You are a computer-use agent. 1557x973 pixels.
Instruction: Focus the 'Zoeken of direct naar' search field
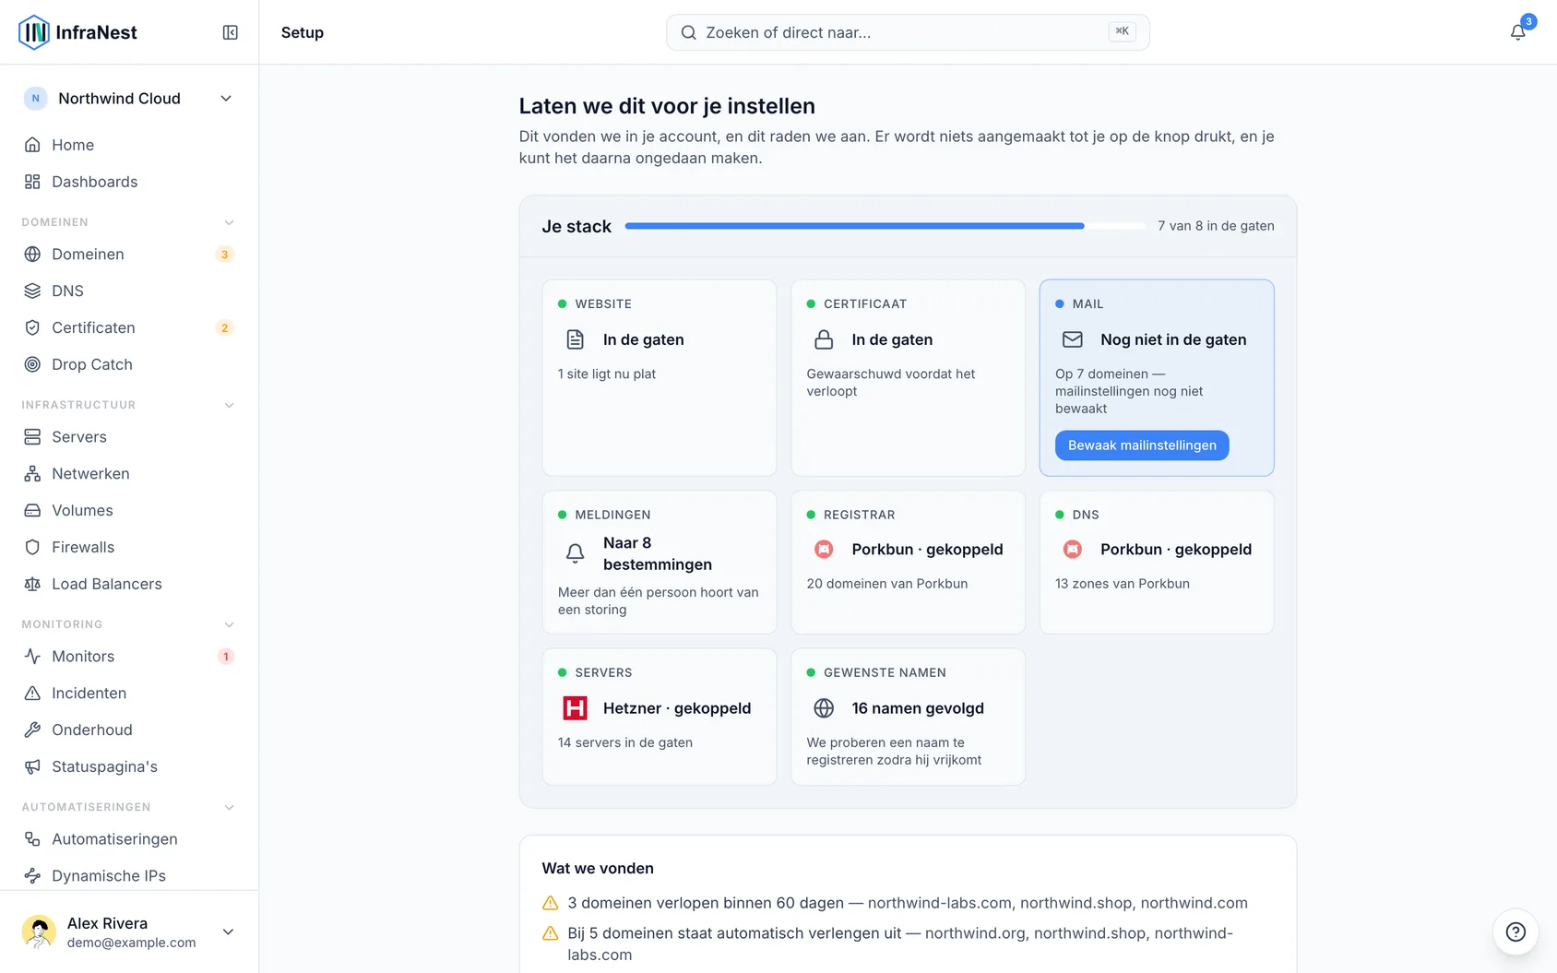[x=908, y=32]
